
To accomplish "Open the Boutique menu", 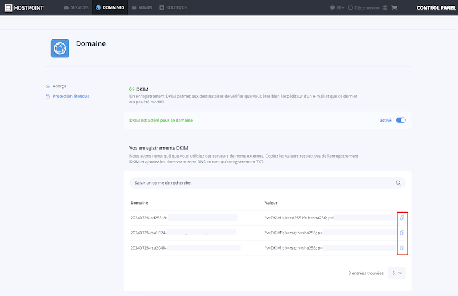I will pos(173,7).
